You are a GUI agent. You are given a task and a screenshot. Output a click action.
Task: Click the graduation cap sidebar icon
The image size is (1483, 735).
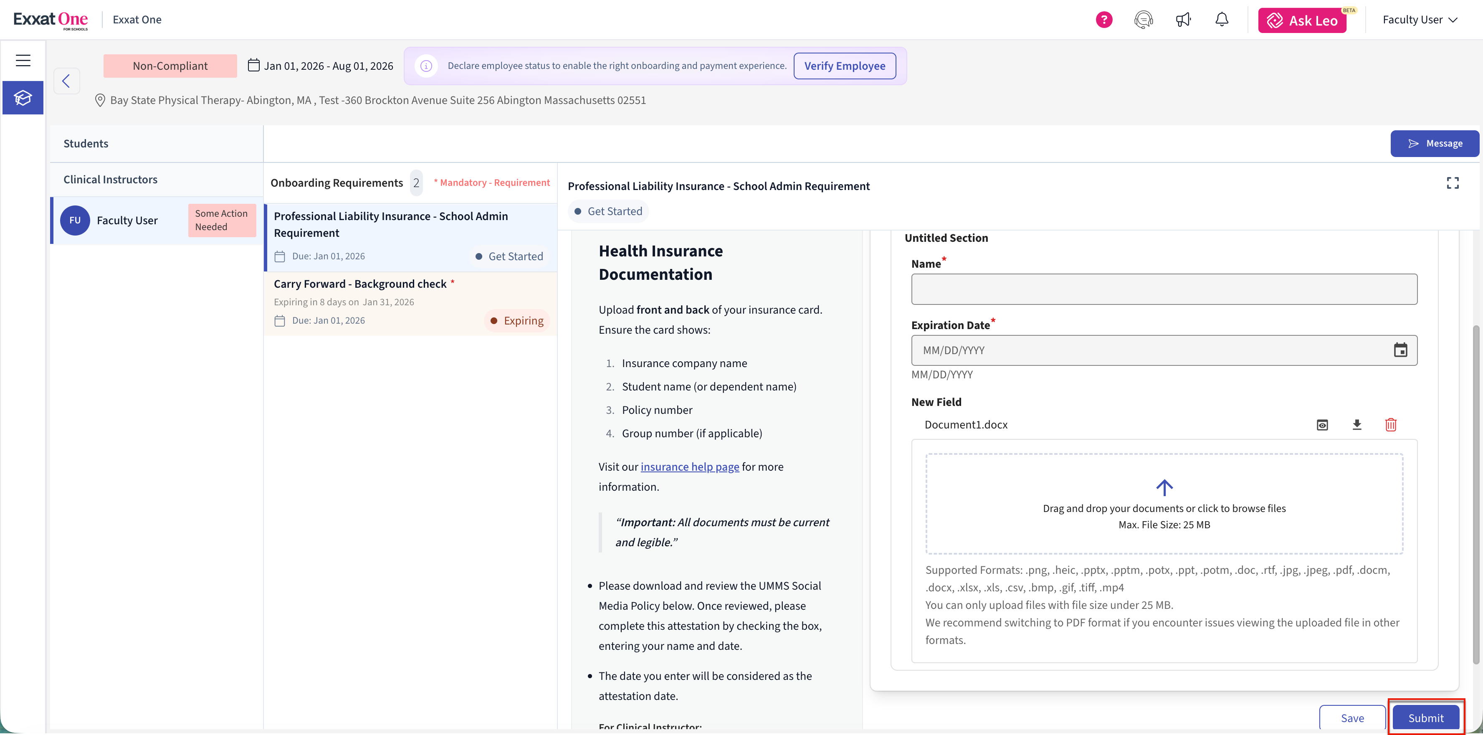click(23, 98)
